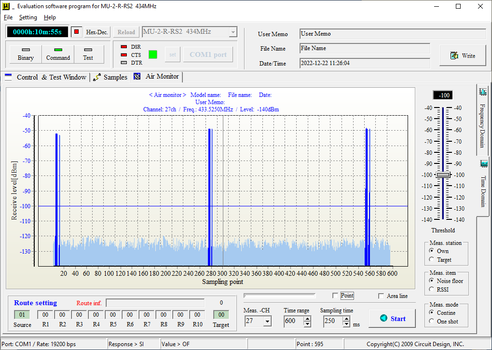This screenshot has height=350, width=492.
Task: Click the Time Domain tab icon
Action: coord(484,163)
